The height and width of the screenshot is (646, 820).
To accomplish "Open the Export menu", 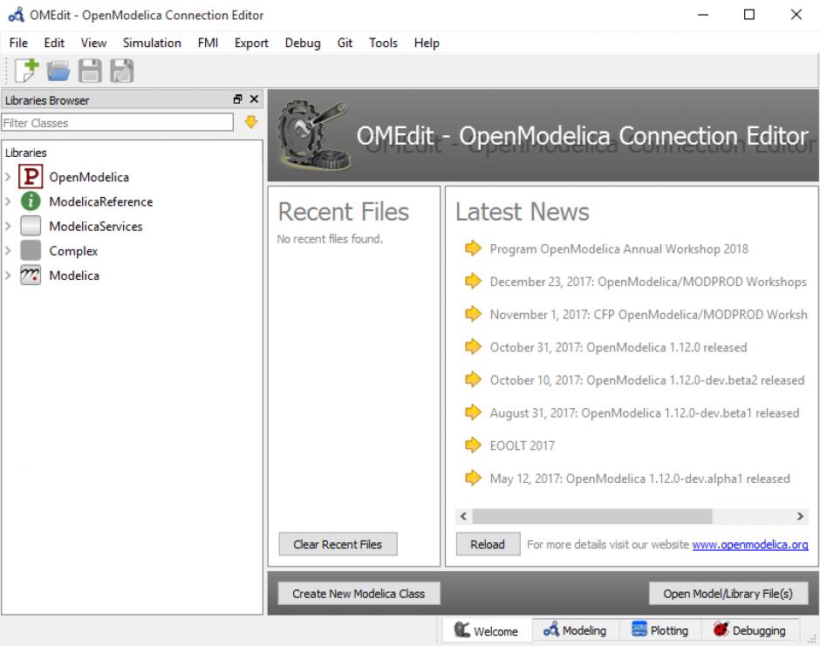I will (251, 43).
